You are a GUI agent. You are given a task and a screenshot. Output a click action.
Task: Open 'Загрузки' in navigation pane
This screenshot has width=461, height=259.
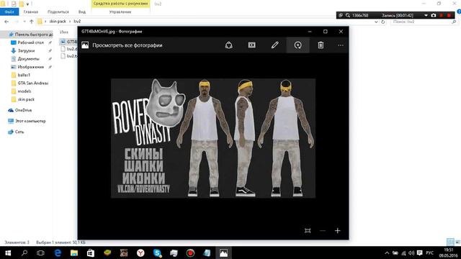tap(26, 51)
